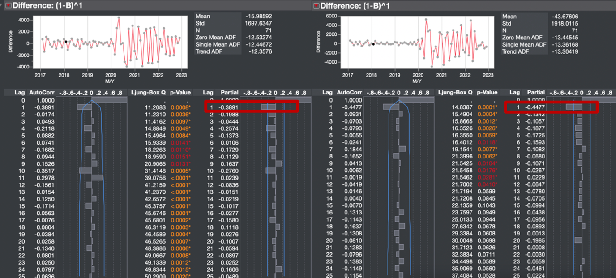
Task: Click the right Partial column header
Action: coord(536,93)
